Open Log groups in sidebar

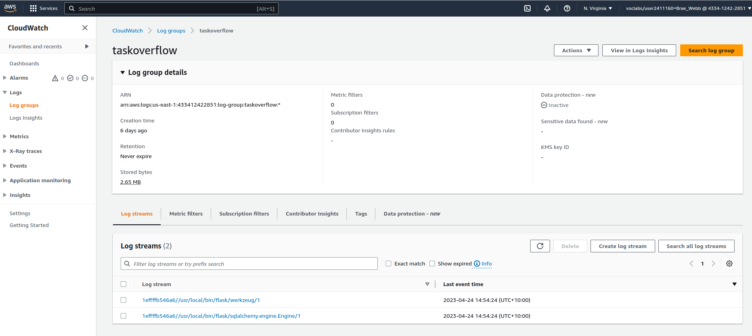(24, 105)
